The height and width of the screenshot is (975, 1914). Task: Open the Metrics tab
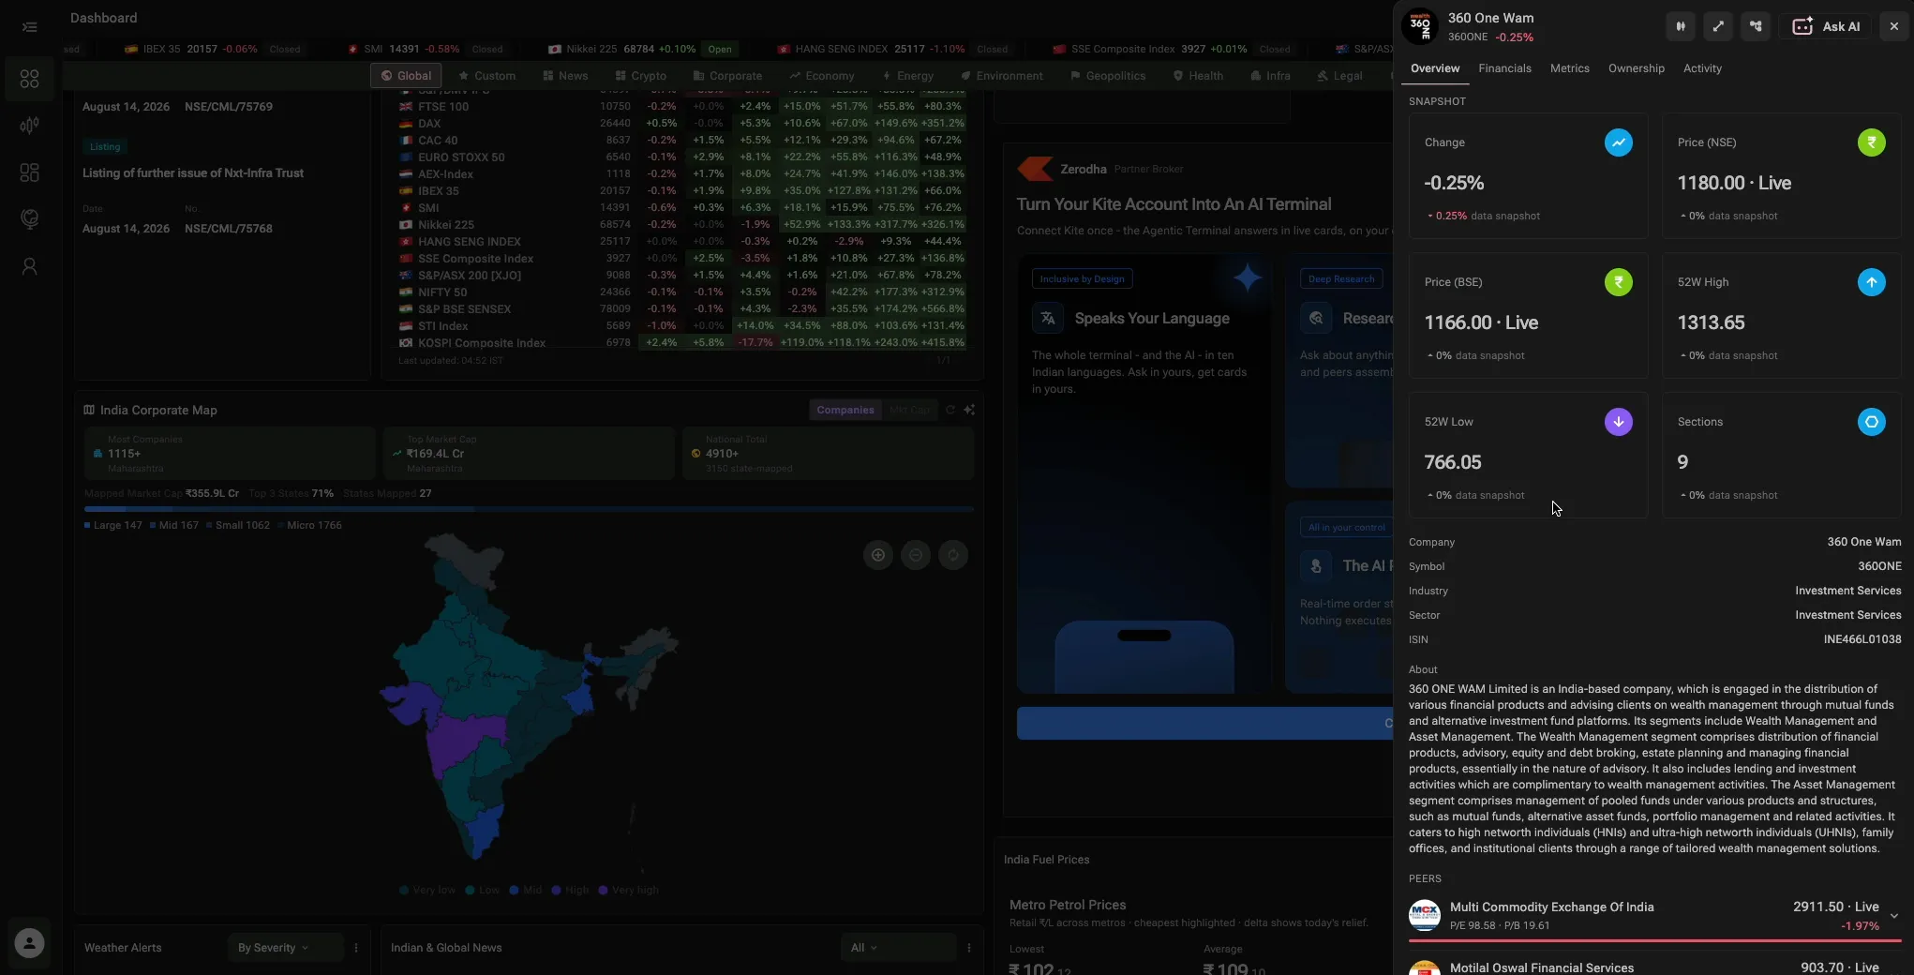(x=1569, y=68)
